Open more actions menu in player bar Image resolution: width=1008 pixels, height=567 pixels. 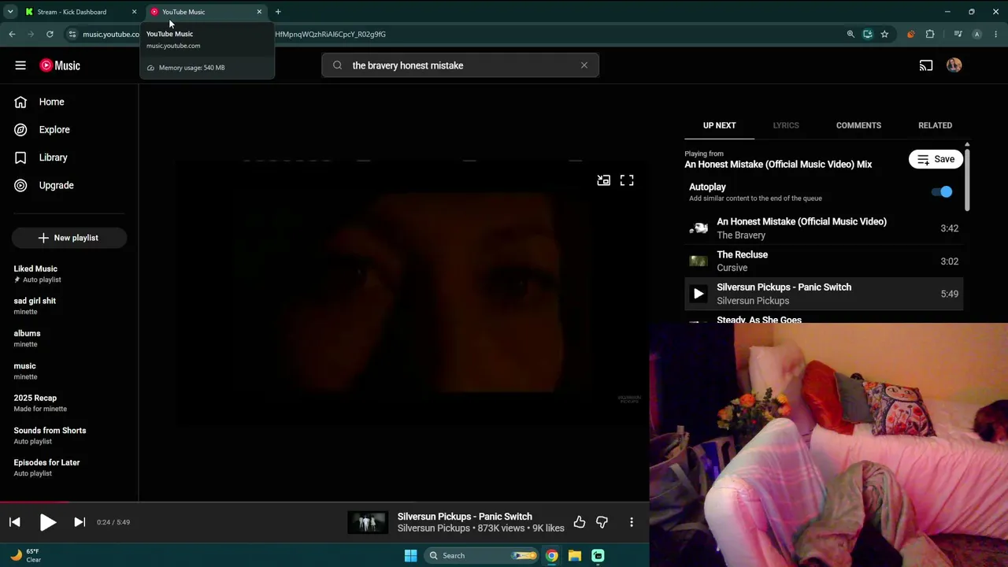pyautogui.click(x=632, y=522)
